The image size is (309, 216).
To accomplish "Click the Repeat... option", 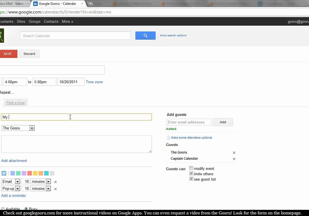I will click(x=7, y=92).
